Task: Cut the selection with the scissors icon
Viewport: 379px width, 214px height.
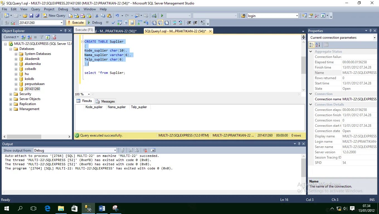Action: (x=96, y=16)
